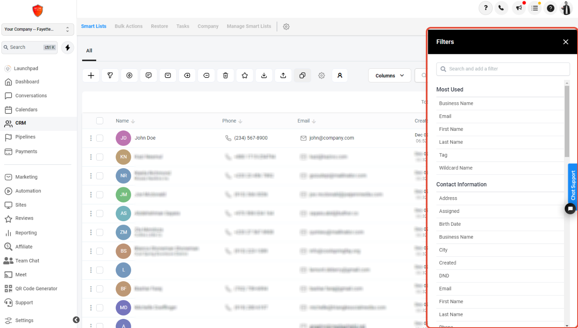This screenshot has width=578, height=328.
Task: Select the All smart list tab
Action: coord(89,51)
